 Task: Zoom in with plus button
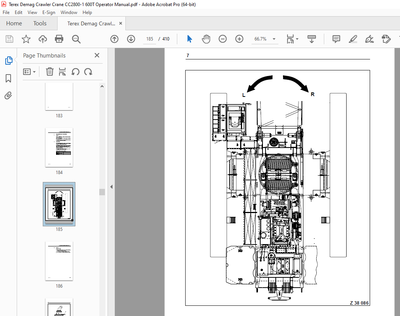(x=239, y=39)
